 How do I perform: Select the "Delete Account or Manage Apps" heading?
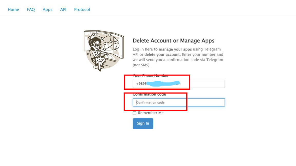point(173,41)
